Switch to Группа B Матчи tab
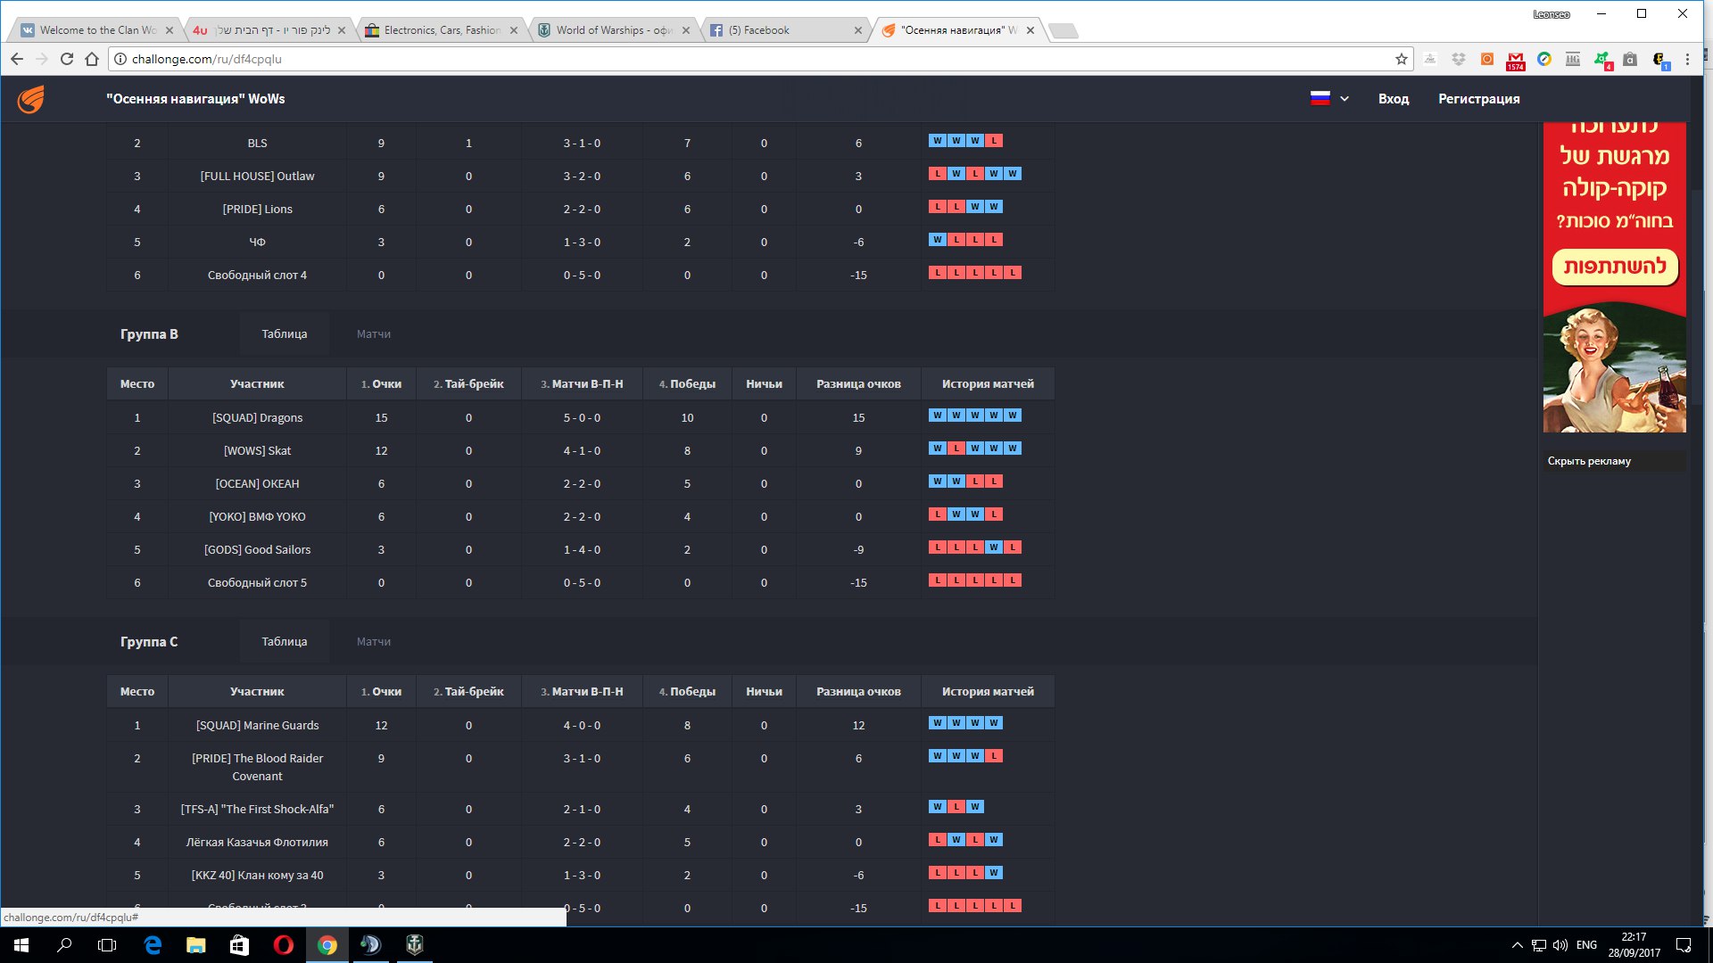The height and width of the screenshot is (963, 1713). pos(373,334)
